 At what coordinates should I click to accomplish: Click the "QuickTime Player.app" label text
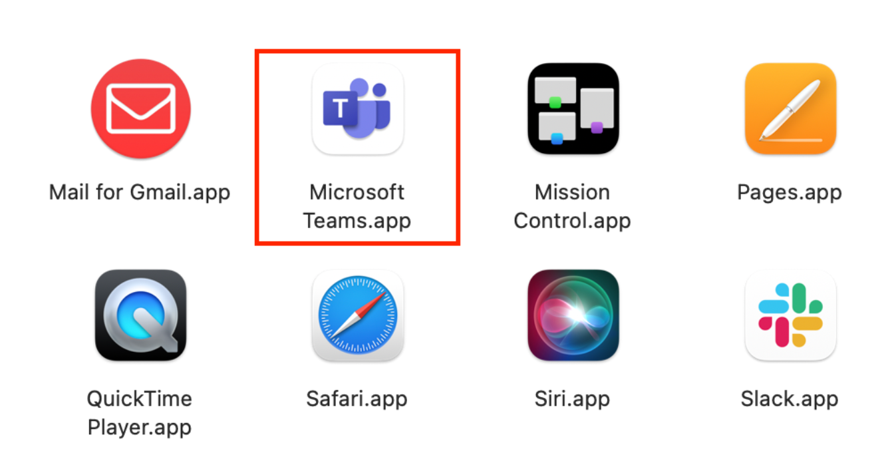point(140,412)
